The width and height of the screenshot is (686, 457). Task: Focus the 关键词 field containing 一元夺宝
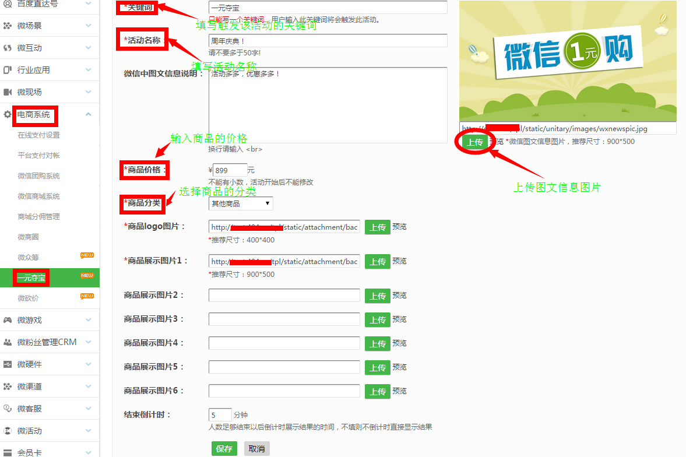point(328,8)
